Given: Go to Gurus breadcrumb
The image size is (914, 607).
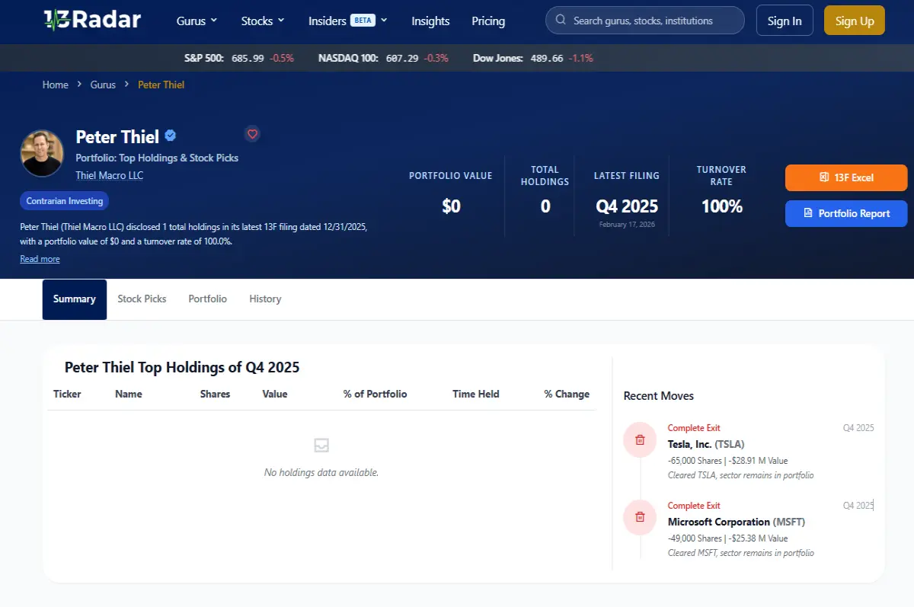Looking at the screenshot, I should pos(103,85).
